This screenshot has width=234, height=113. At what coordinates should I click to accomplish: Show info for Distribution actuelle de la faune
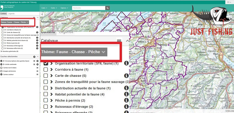click(37, 38)
